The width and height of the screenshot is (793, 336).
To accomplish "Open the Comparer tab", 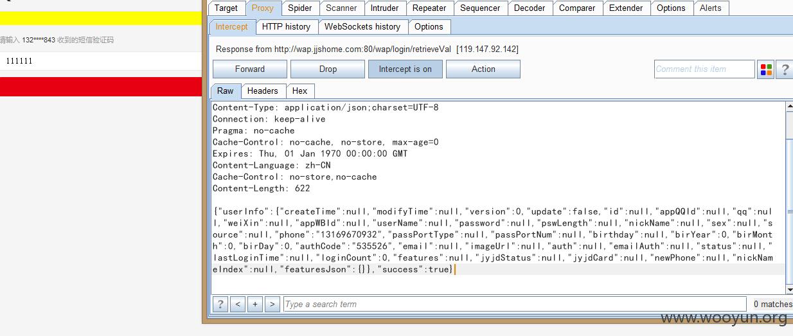I will [577, 8].
